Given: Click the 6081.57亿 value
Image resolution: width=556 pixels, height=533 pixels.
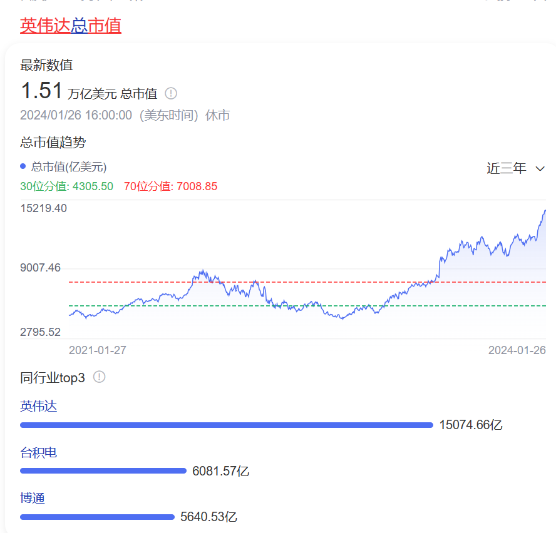Looking at the screenshot, I should tap(220, 471).
